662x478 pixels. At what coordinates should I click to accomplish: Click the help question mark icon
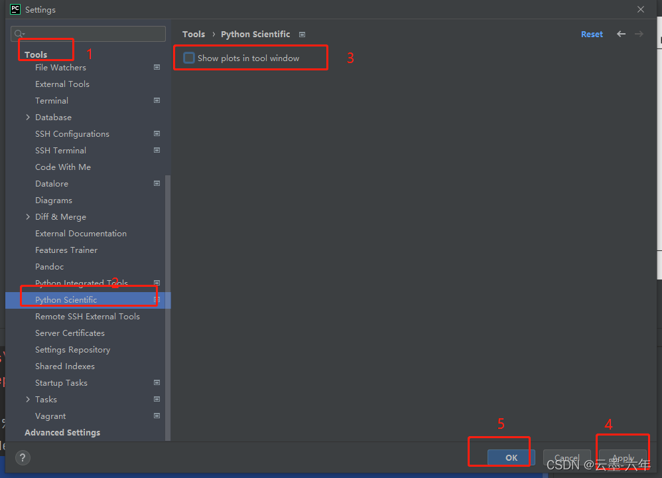point(23,457)
